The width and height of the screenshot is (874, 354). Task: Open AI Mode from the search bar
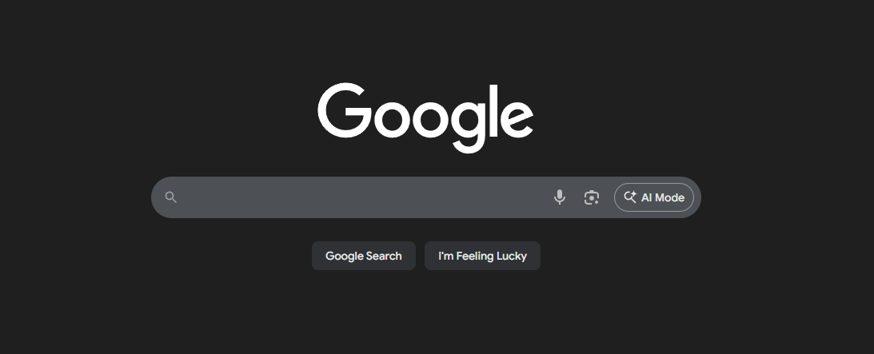pos(654,197)
